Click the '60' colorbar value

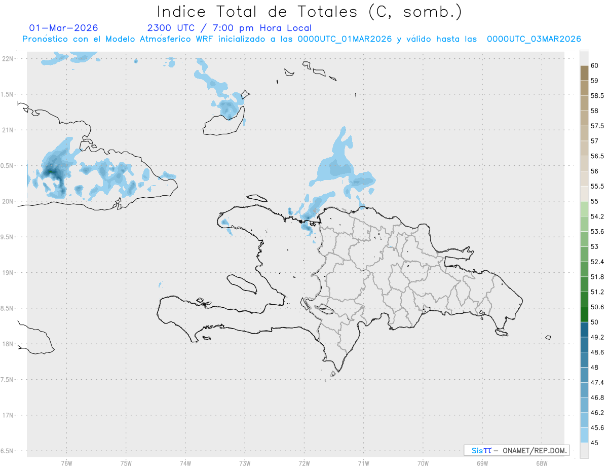(x=594, y=65)
